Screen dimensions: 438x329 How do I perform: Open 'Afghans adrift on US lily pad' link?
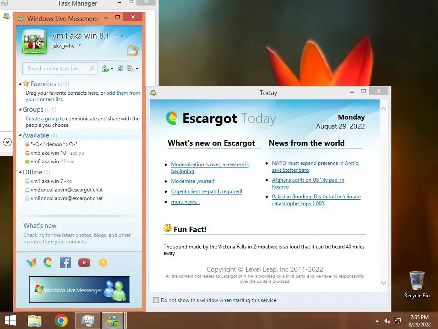[x=308, y=183]
